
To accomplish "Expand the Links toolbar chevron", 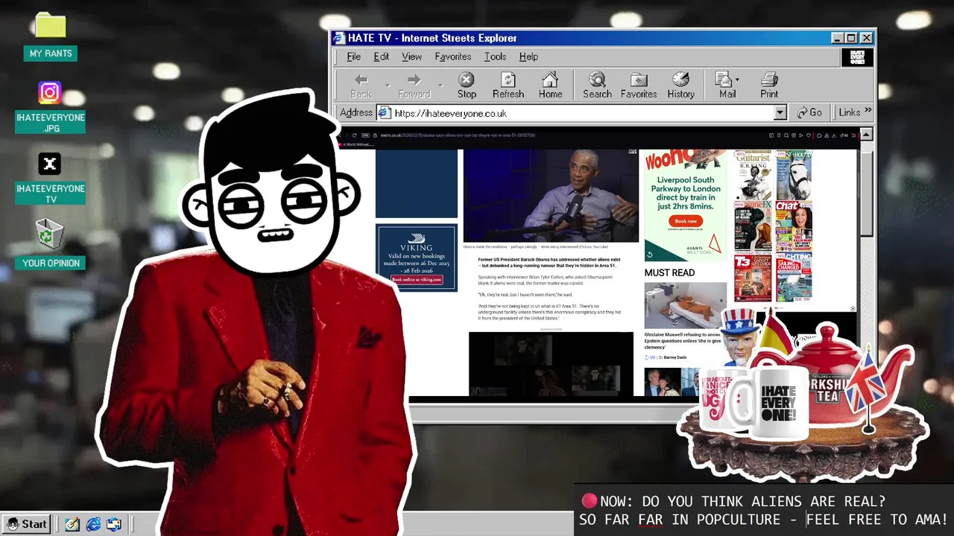I will point(868,112).
